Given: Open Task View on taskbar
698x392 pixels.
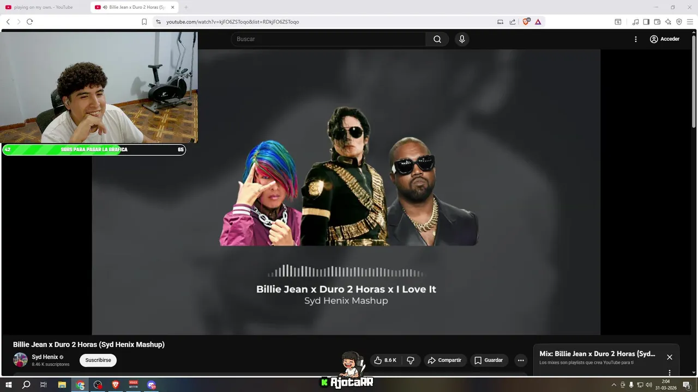Looking at the screenshot, I should pyautogui.click(x=44, y=385).
